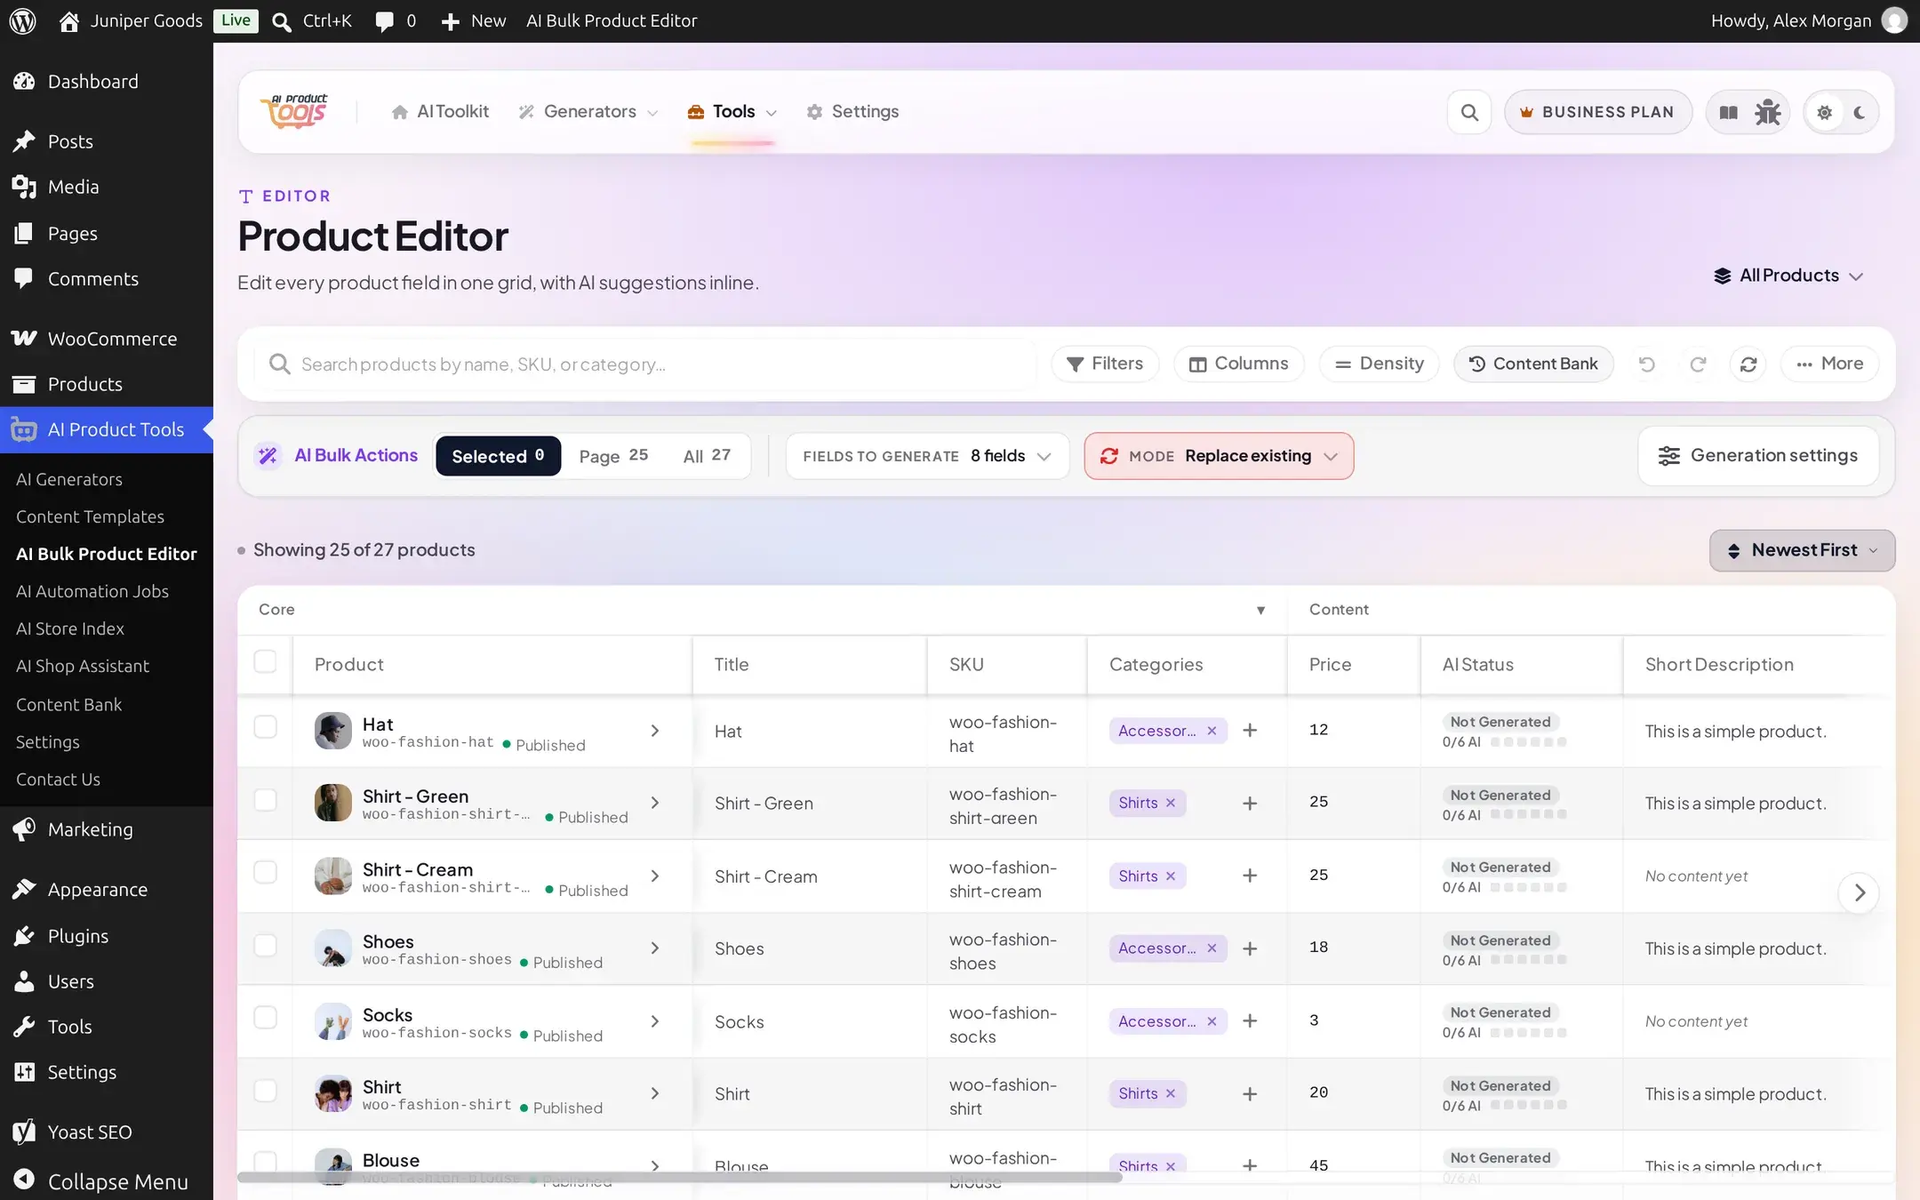Click the Filters button
Image resolution: width=1920 pixels, height=1200 pixels.
coord(1105,364)
